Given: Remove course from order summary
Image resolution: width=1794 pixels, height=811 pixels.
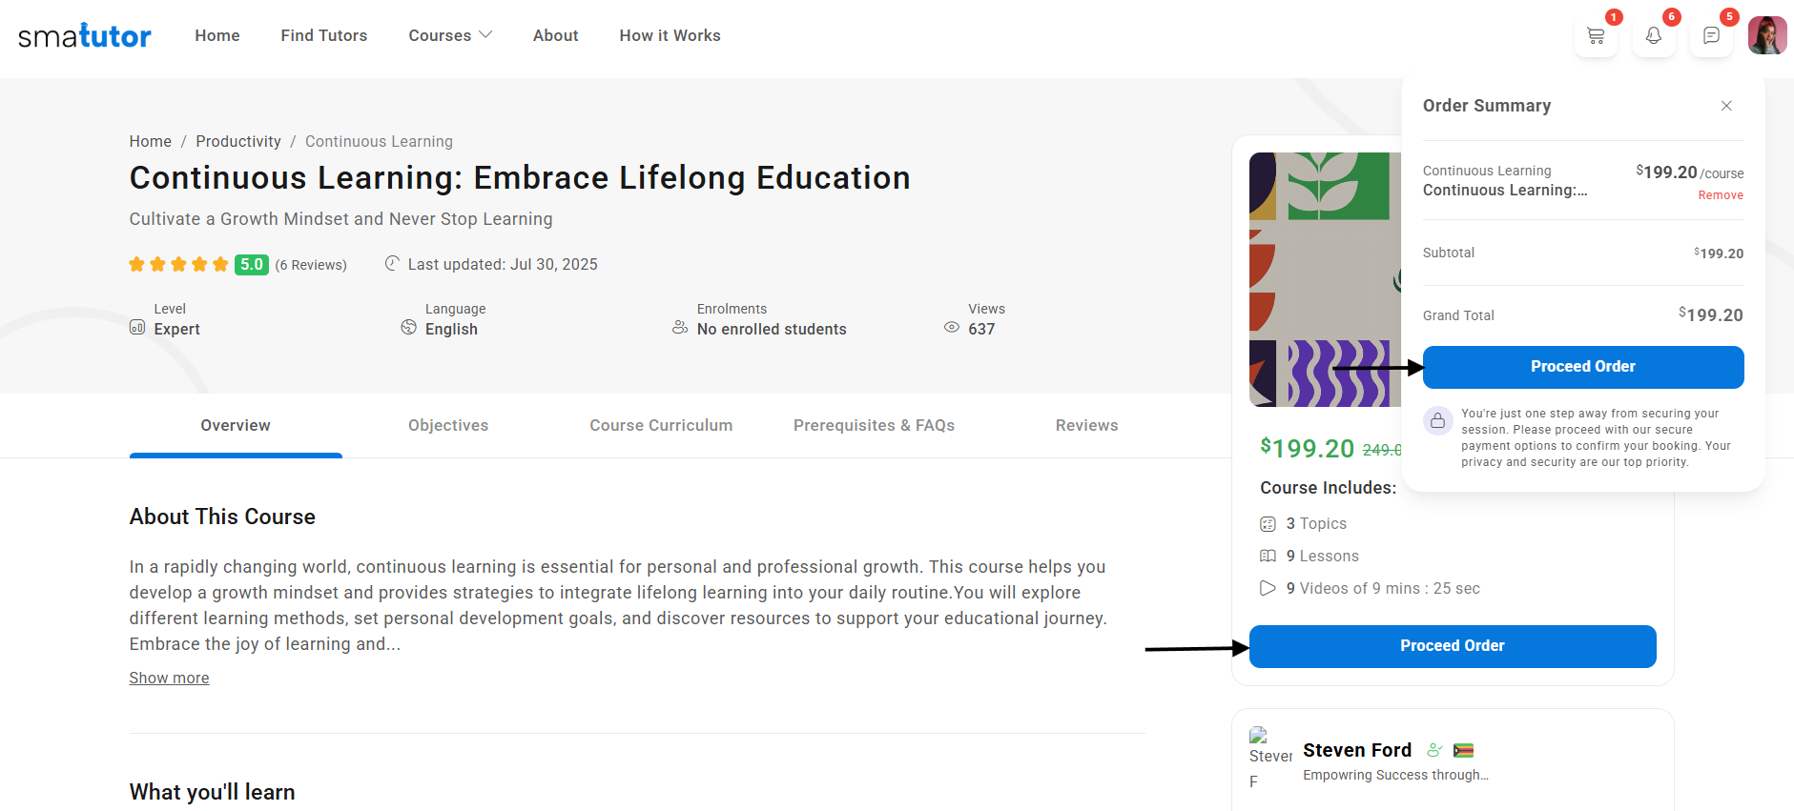Looking at the screenshot, I should click(1720, 195).
